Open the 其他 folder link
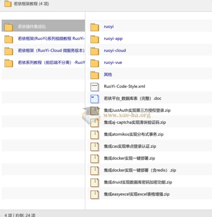The width and height of the screenshot is (212, 217). 108,75
